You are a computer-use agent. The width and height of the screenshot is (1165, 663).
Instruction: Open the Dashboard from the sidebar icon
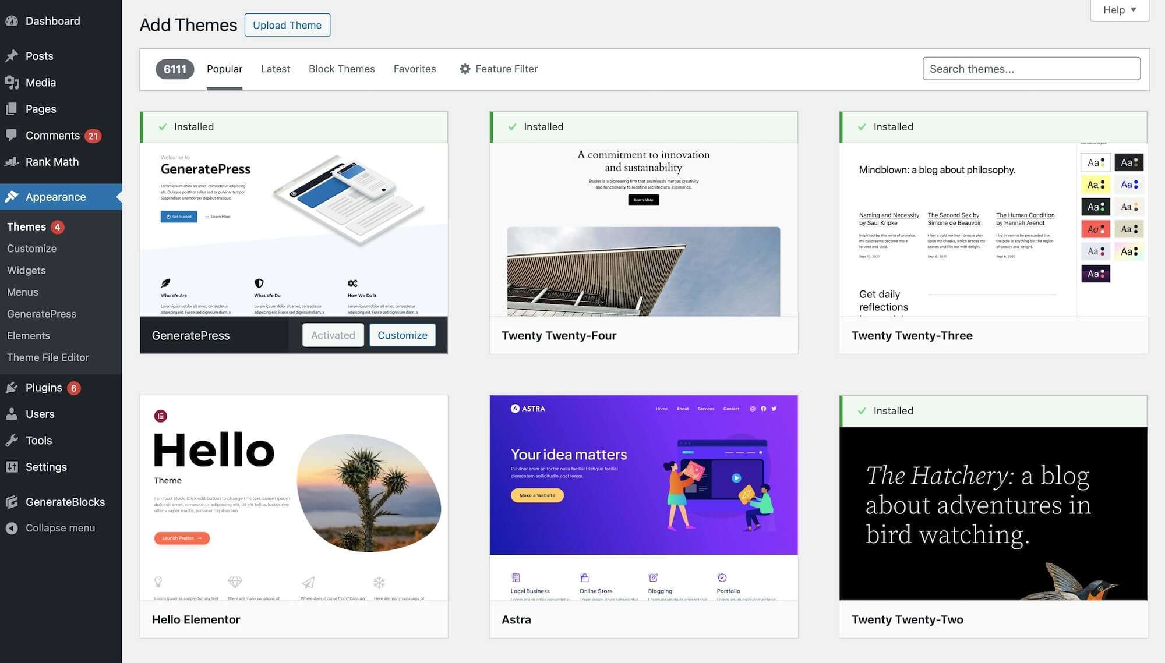tap(12, 21)
